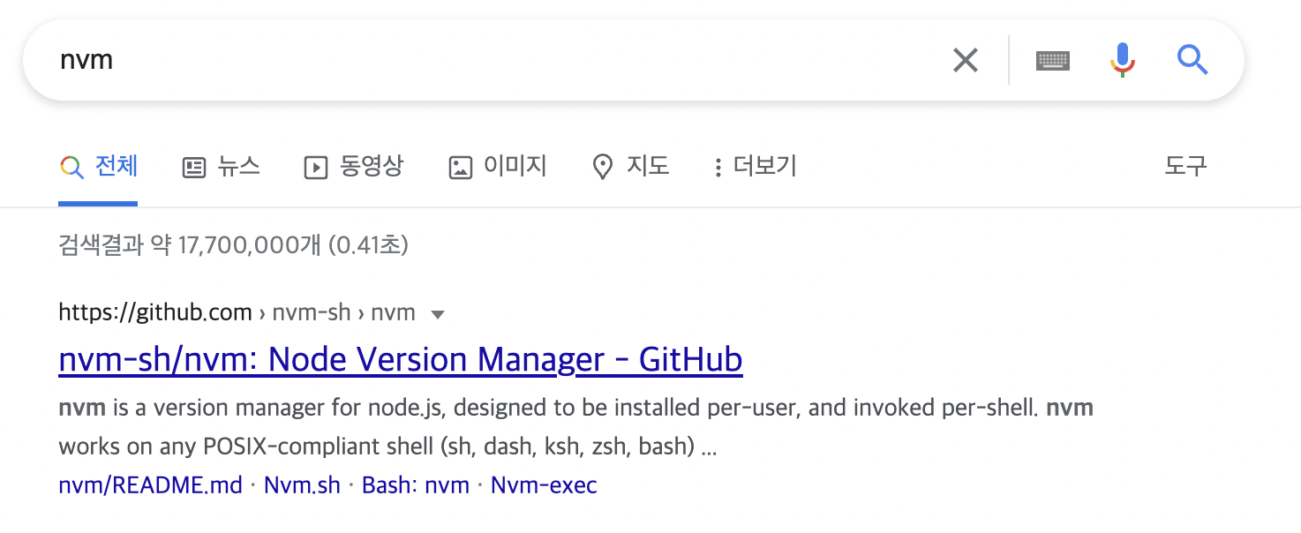Open the nvm/README.md sitelink
Viewport: 1301px width, 533px height.
click(150, 485)
